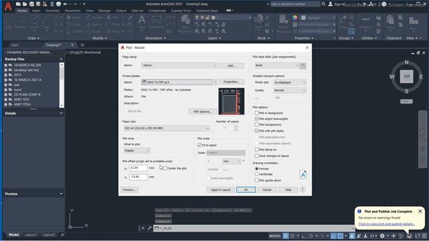Open the Printer/plotter Name dropdown
This screenshot has height=241, width=429.
click(x=179, y=82)
